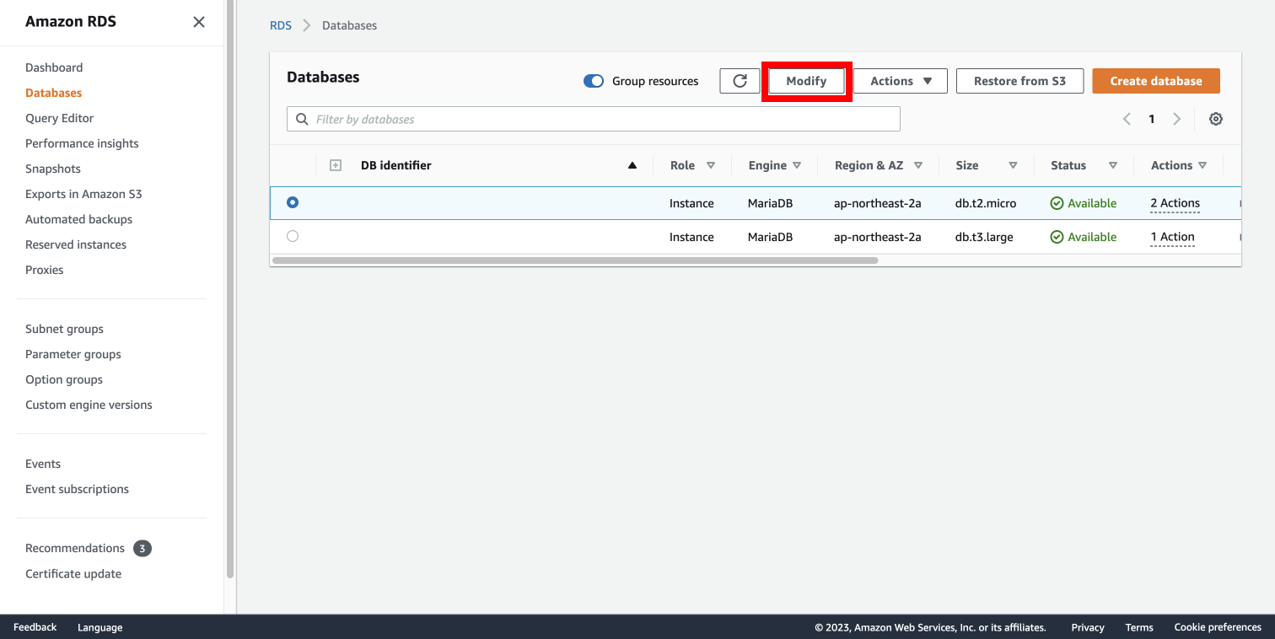Viewport: 1275px width, 639px height.
Task: Click Available status for db.t3.large row
Action: (1084, 237)
